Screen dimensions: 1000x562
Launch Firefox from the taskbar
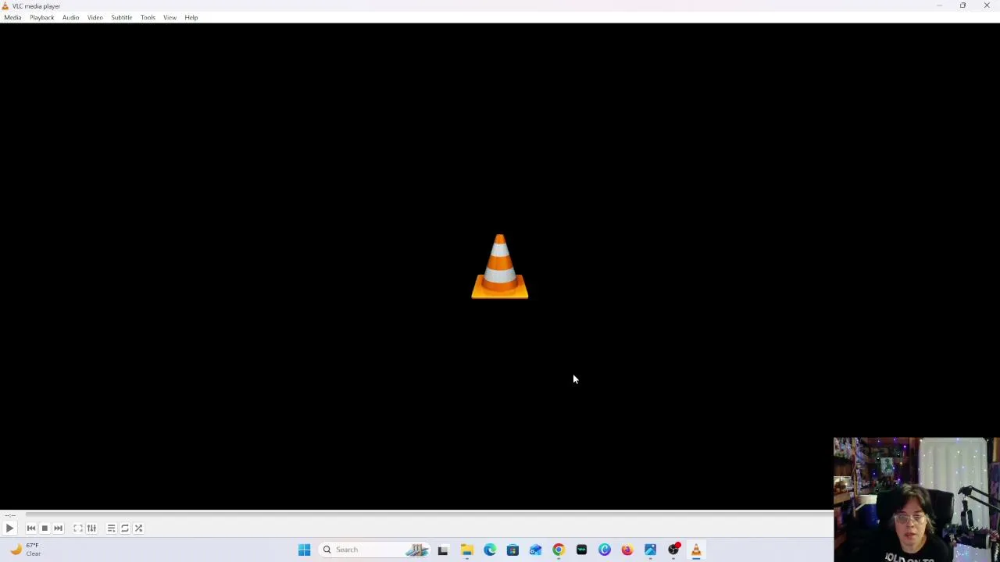tap(627, 550)
